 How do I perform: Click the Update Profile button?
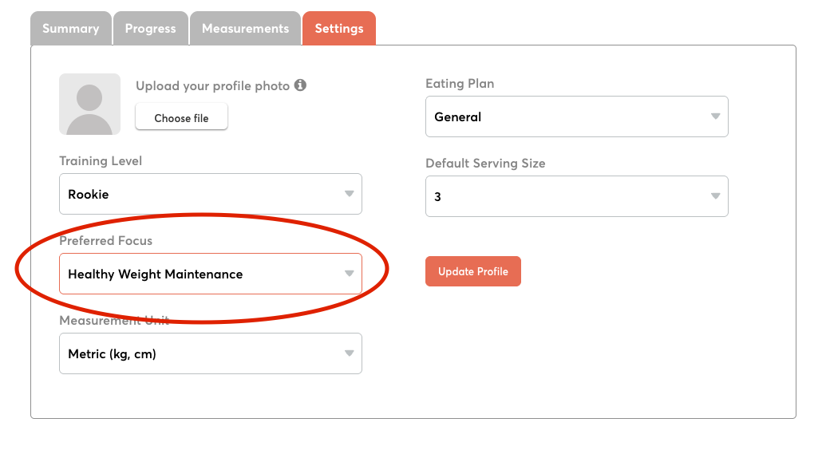coord(473,271)
